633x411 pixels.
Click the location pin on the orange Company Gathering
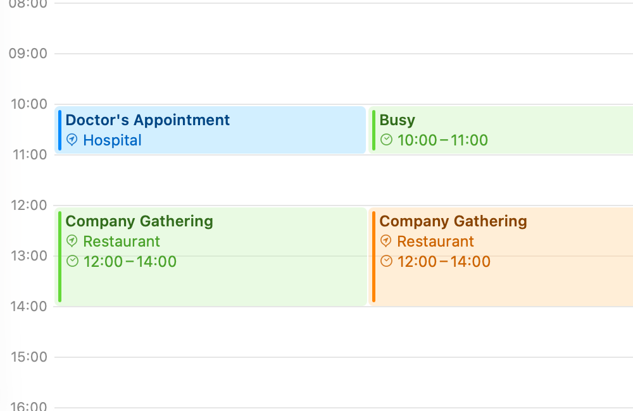[385, 242]
